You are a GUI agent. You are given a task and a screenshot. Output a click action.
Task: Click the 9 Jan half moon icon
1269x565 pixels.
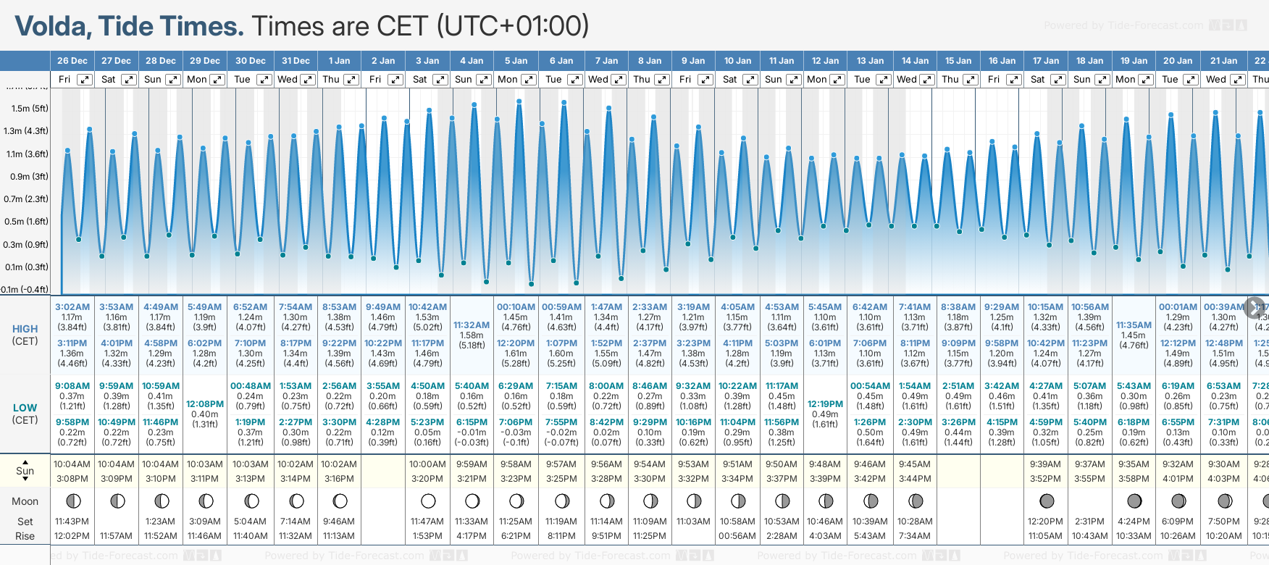point(694,501)
